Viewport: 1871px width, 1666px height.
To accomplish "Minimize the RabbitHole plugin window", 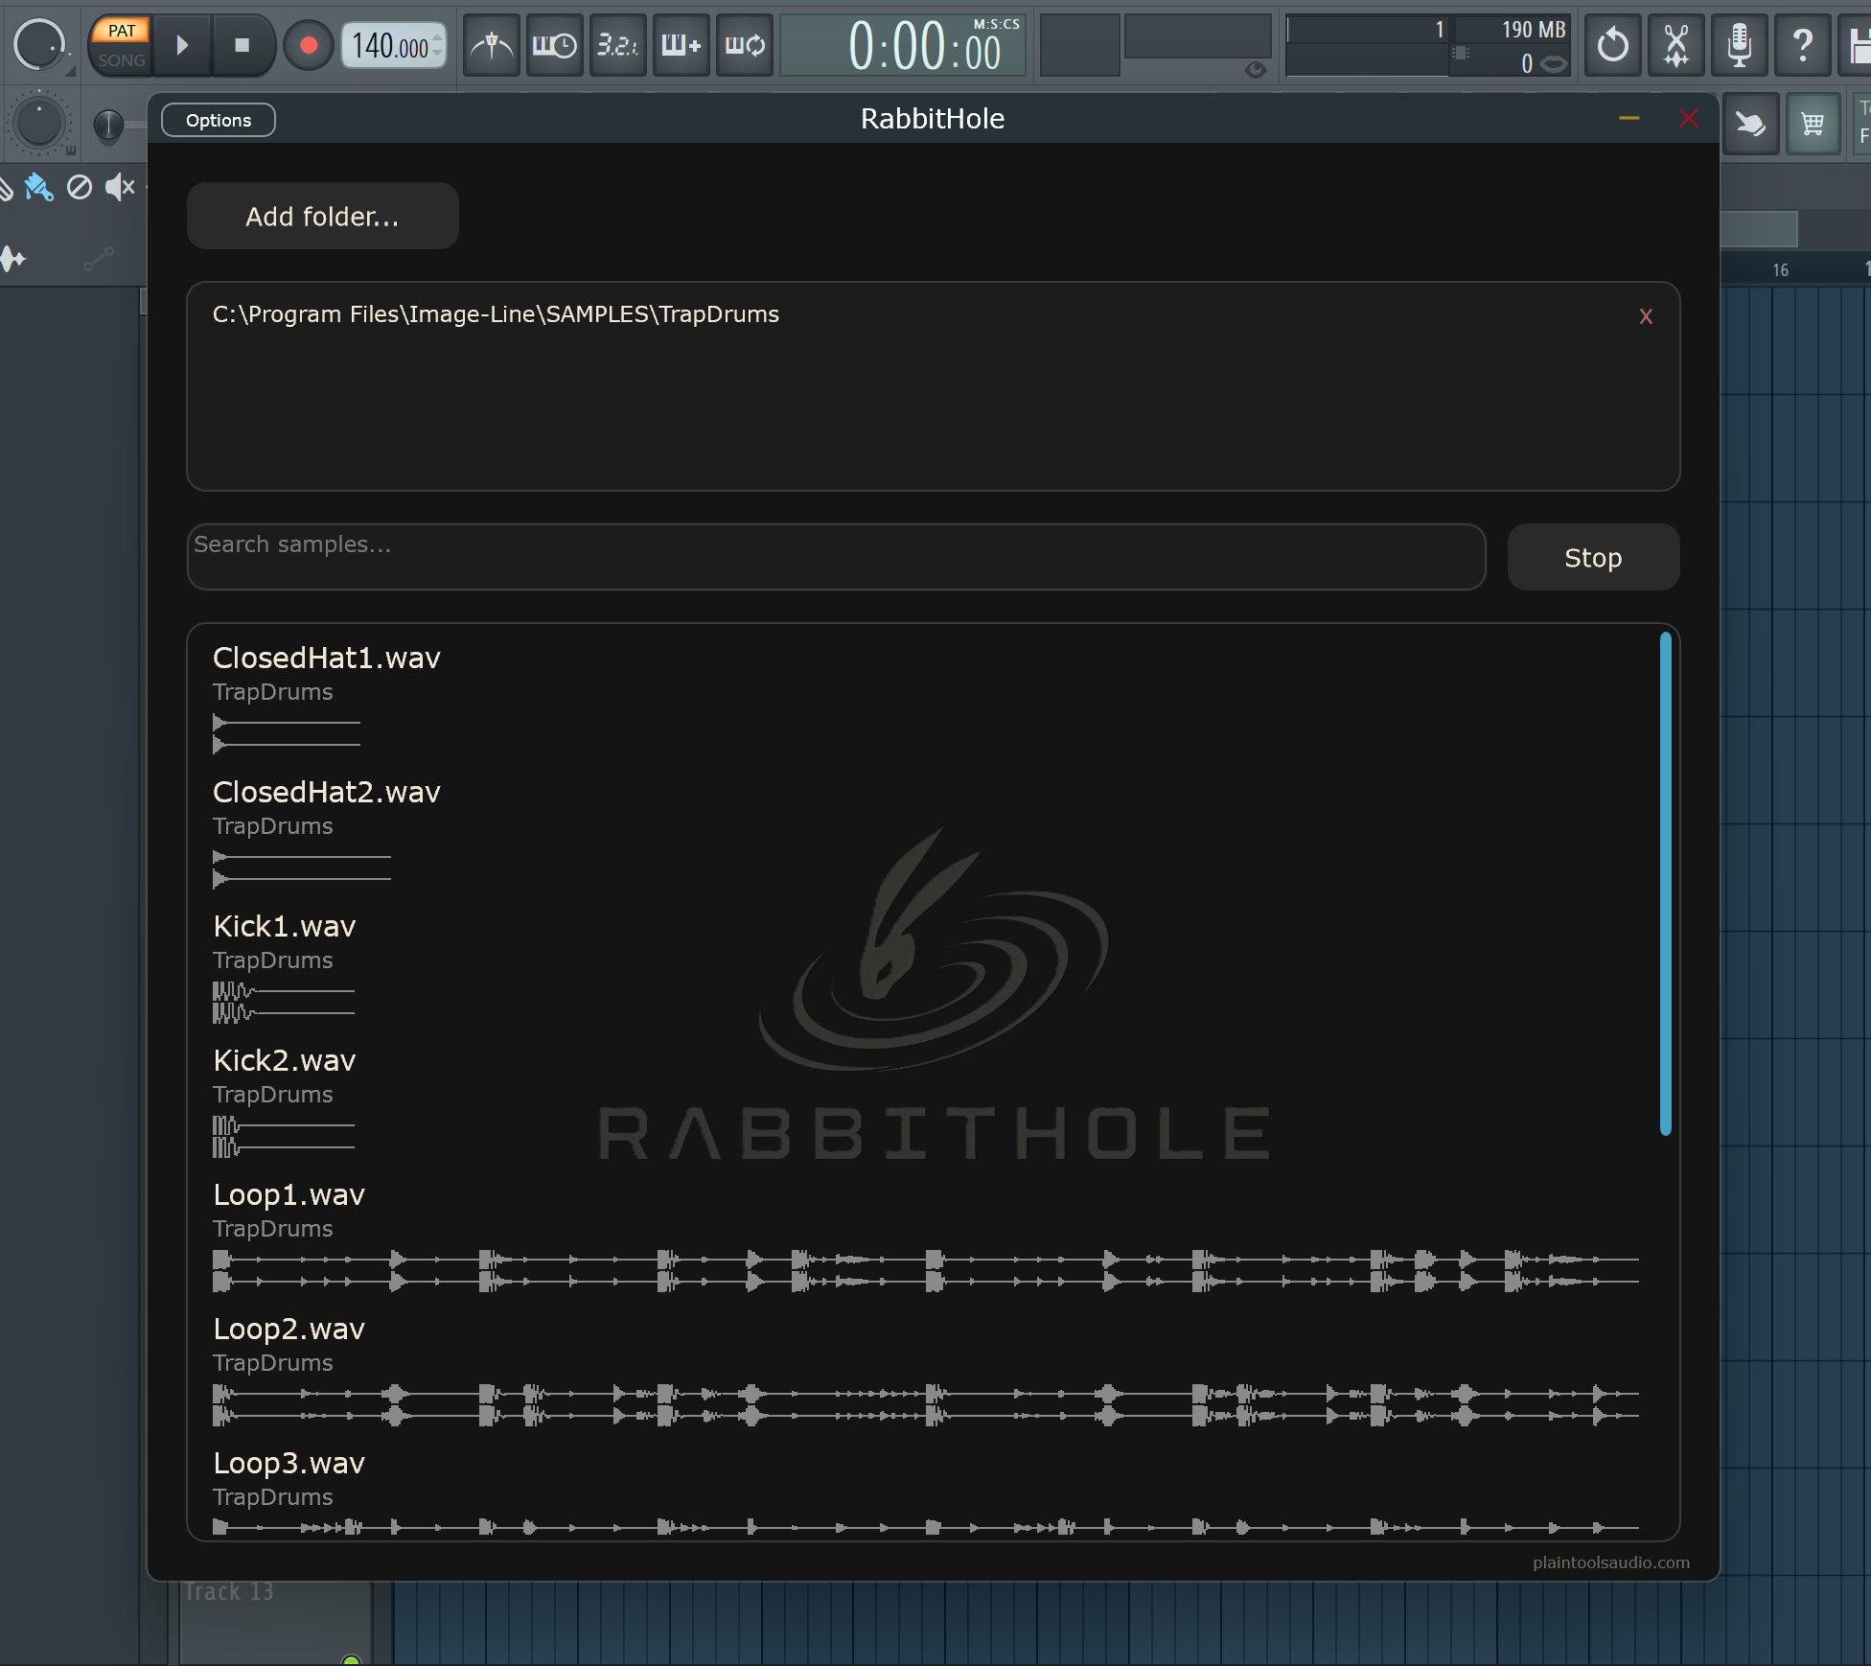I will [x=1629, y=119].
